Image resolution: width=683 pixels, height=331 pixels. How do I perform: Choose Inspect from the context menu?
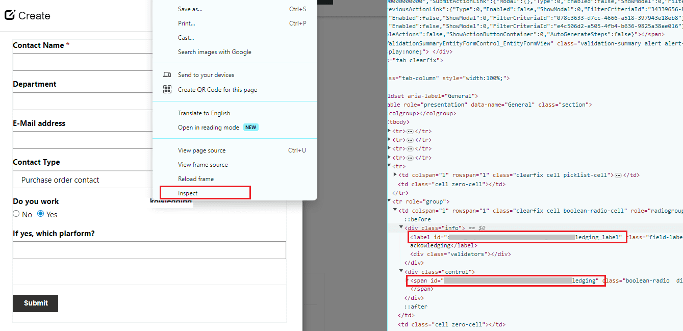point(188,193)
